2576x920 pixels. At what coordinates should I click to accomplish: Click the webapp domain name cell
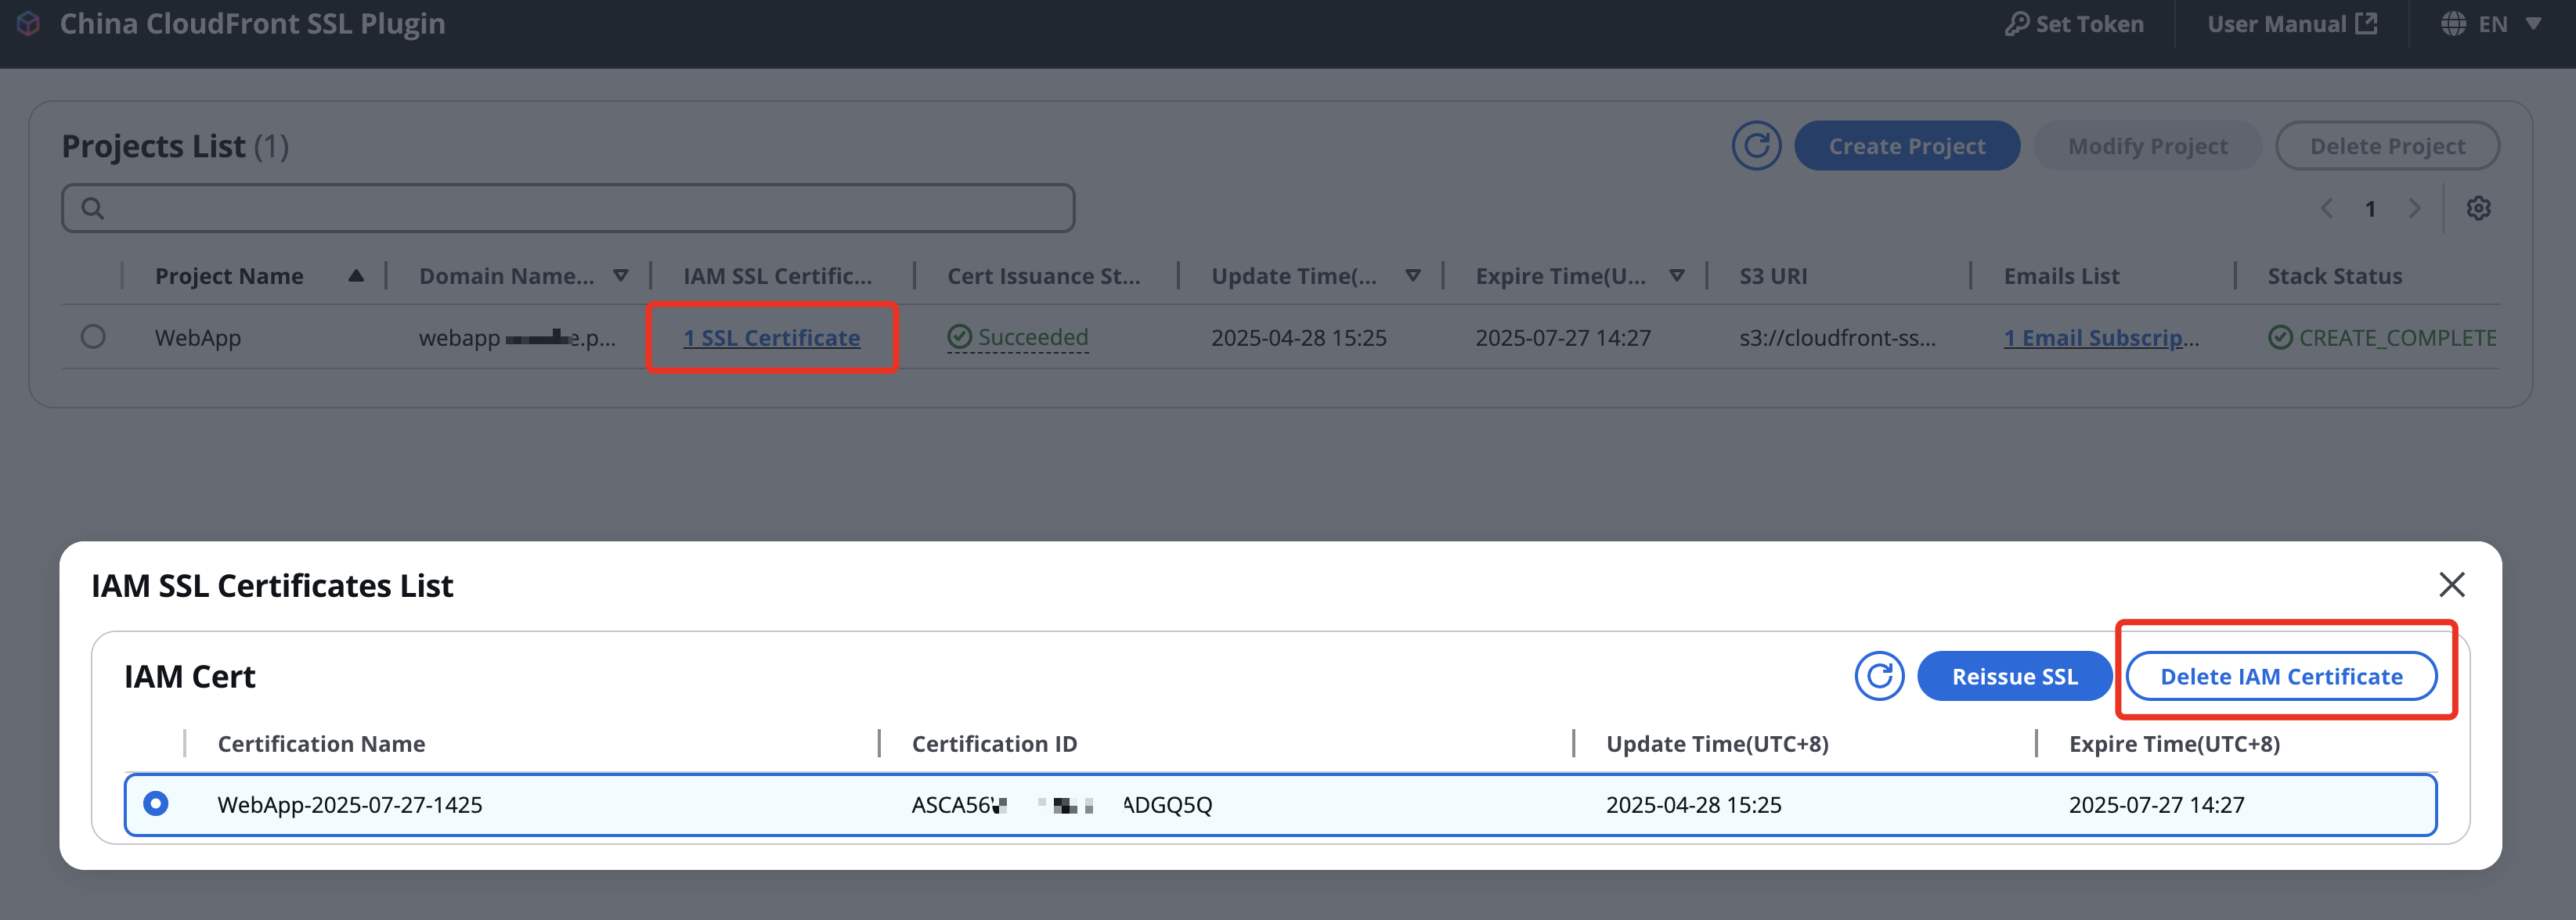tap(517, 338)
